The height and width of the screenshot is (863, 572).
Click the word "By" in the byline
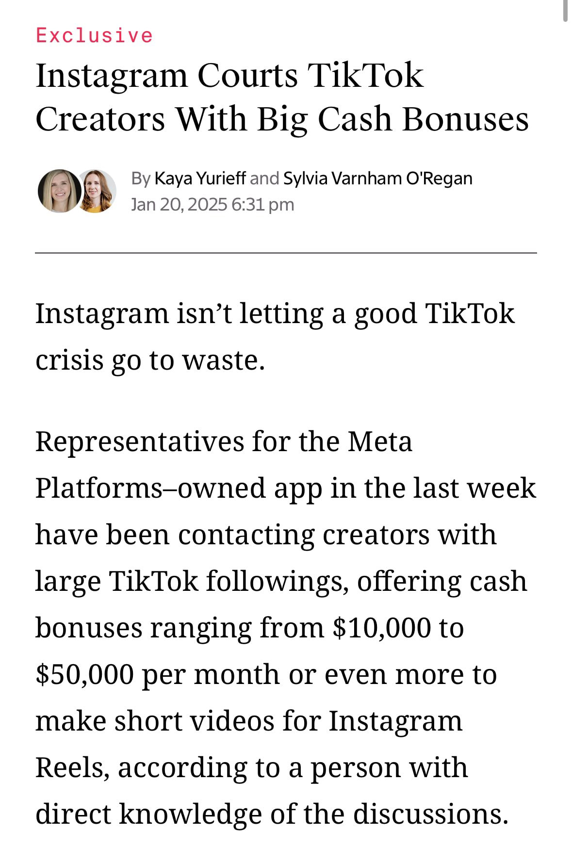coord(141,179)
